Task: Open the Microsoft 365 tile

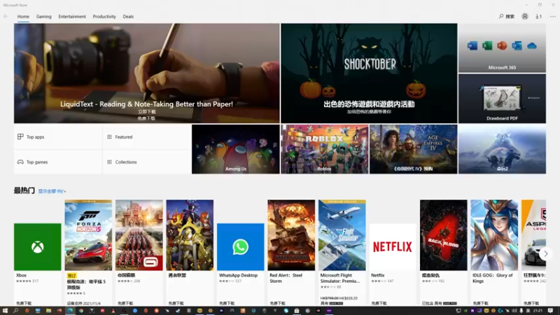Action: coord(502,48)
